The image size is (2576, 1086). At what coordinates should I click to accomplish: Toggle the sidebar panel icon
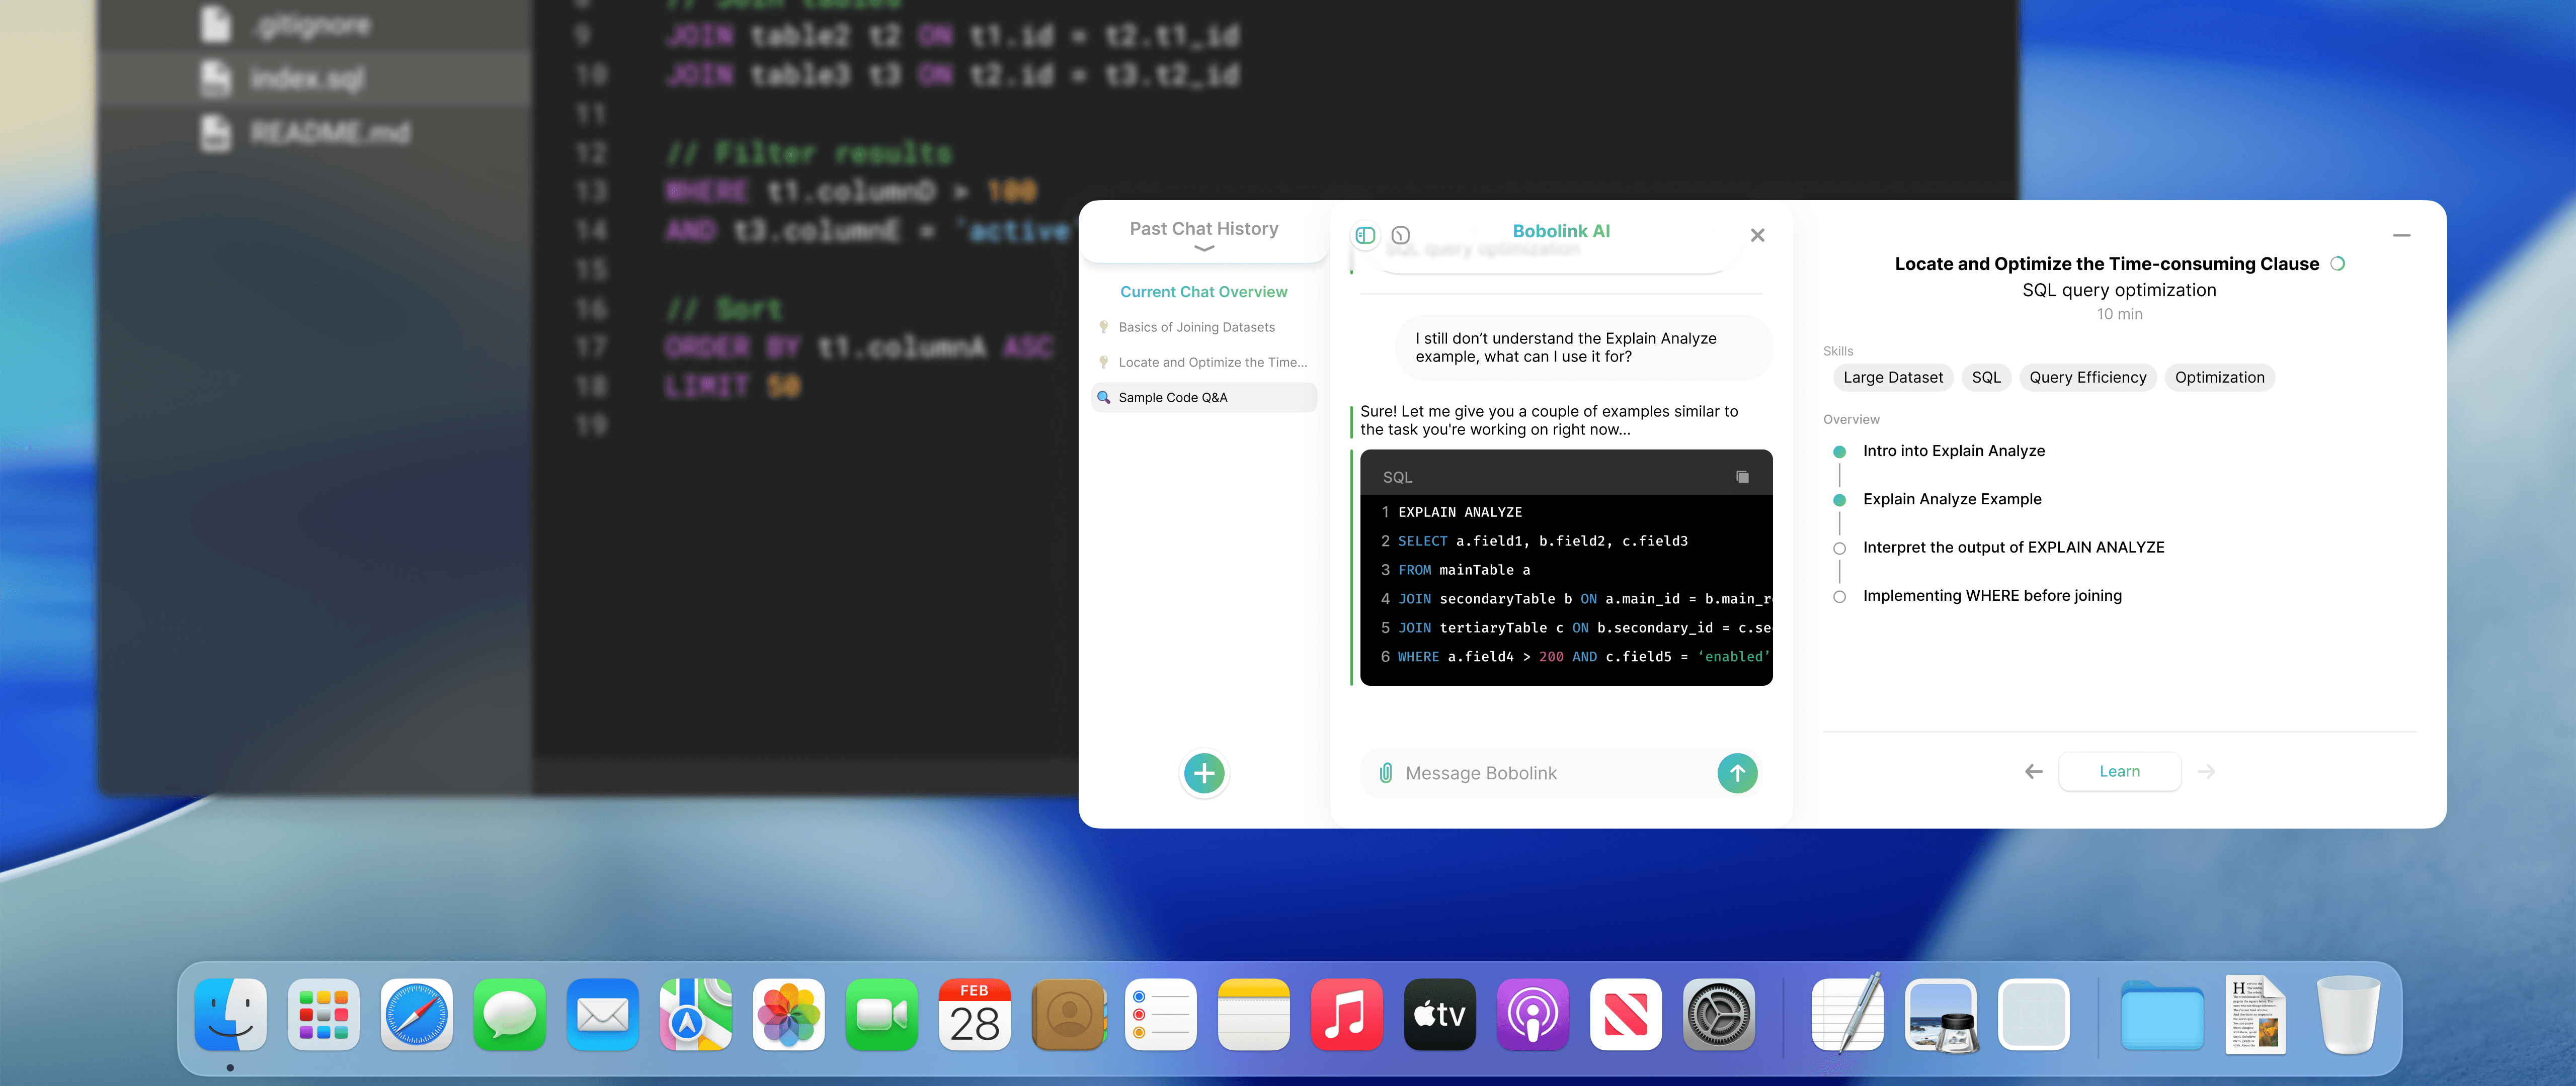pyautogui.click(x=1365, y=235)
